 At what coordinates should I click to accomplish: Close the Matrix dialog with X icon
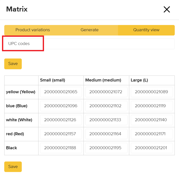pyautogui.click(x=166, y=9)
